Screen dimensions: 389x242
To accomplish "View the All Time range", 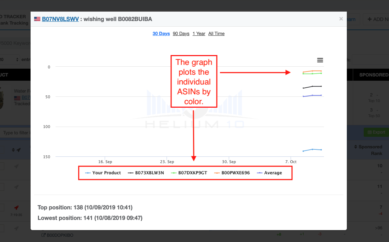I will tap(216, 34).
